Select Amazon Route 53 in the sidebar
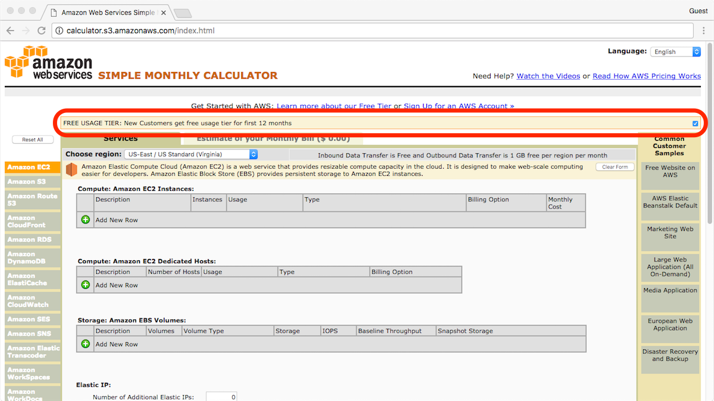 tap(33, 200)
